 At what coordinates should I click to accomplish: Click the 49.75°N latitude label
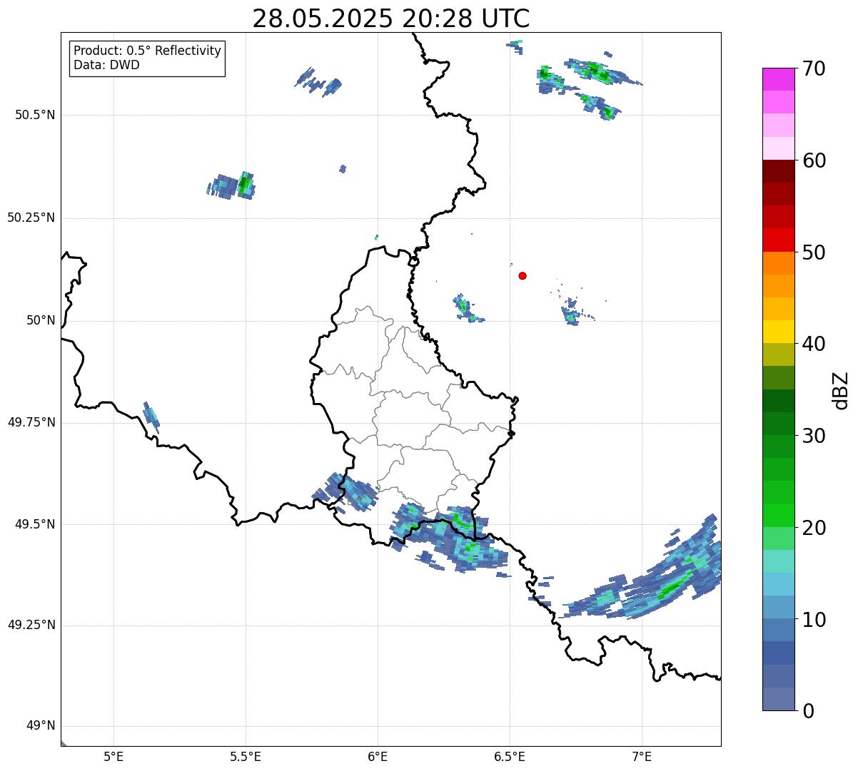[31, 422]
